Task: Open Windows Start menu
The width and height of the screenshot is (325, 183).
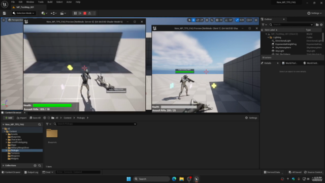Action: [128, 179]
